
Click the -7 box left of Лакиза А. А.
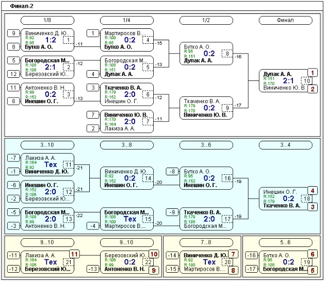pos(13,158)
